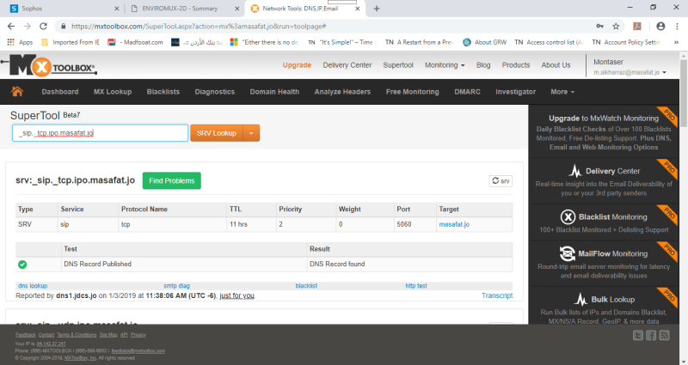Open Investigator nav item
Image resolution: width=688 pixels, height=365 pixels.
[x=515, y=92]
